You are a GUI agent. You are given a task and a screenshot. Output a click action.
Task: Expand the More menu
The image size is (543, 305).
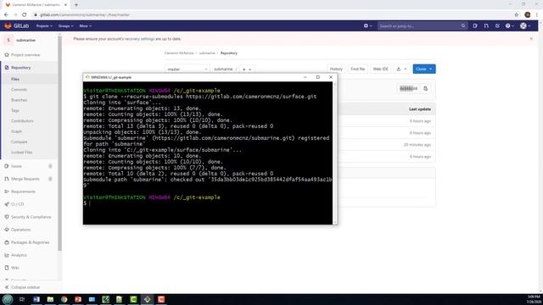pos(85,26)
